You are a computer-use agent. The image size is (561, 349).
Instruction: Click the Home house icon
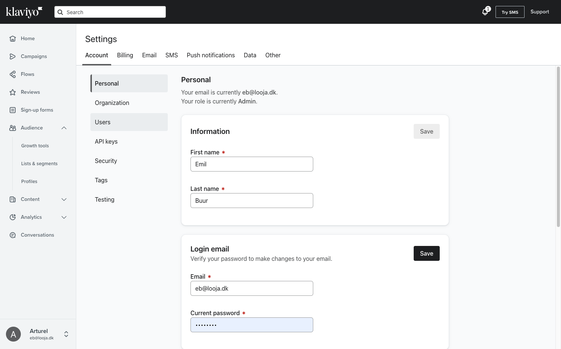click(13, 39)
